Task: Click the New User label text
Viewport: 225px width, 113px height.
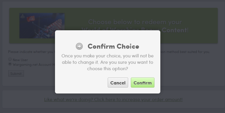Action: click(x=20, y=60)
